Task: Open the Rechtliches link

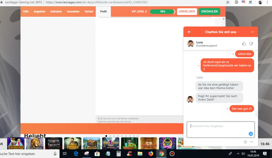Action: (126, 122)
